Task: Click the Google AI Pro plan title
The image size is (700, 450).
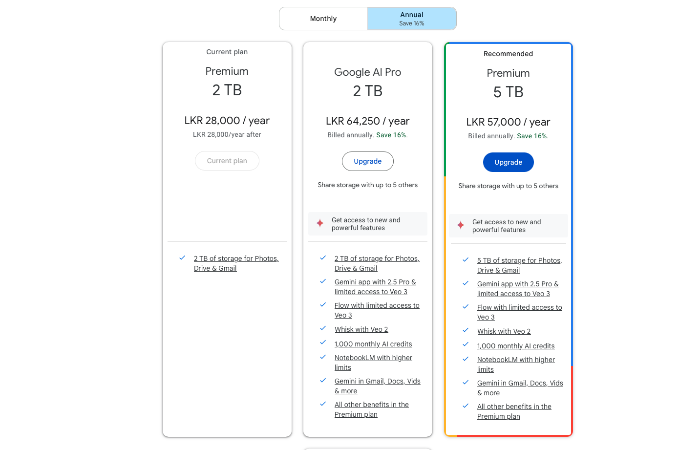Action: pyautogui.click(x=368, y=72)
